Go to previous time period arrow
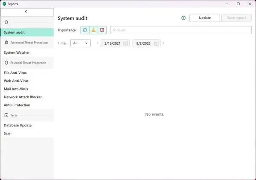Image resolution: width=256 pixels, height=180 pixels. [x=98, y=43]
